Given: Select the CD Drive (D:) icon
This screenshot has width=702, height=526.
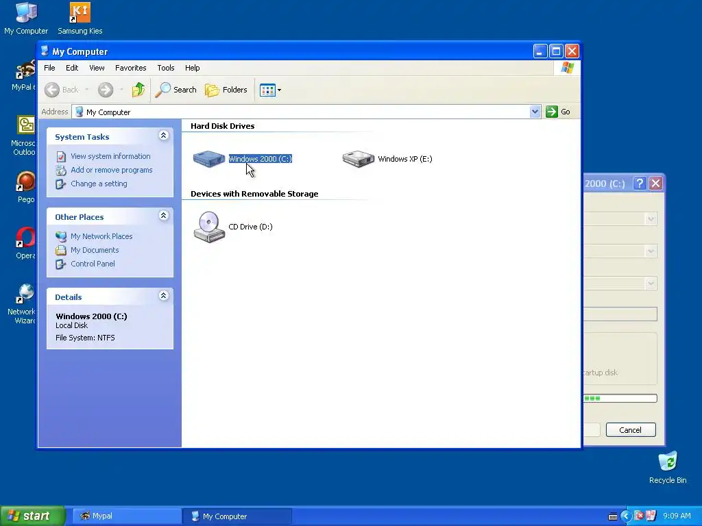Looking at the screenshot, I should [209, 227].
